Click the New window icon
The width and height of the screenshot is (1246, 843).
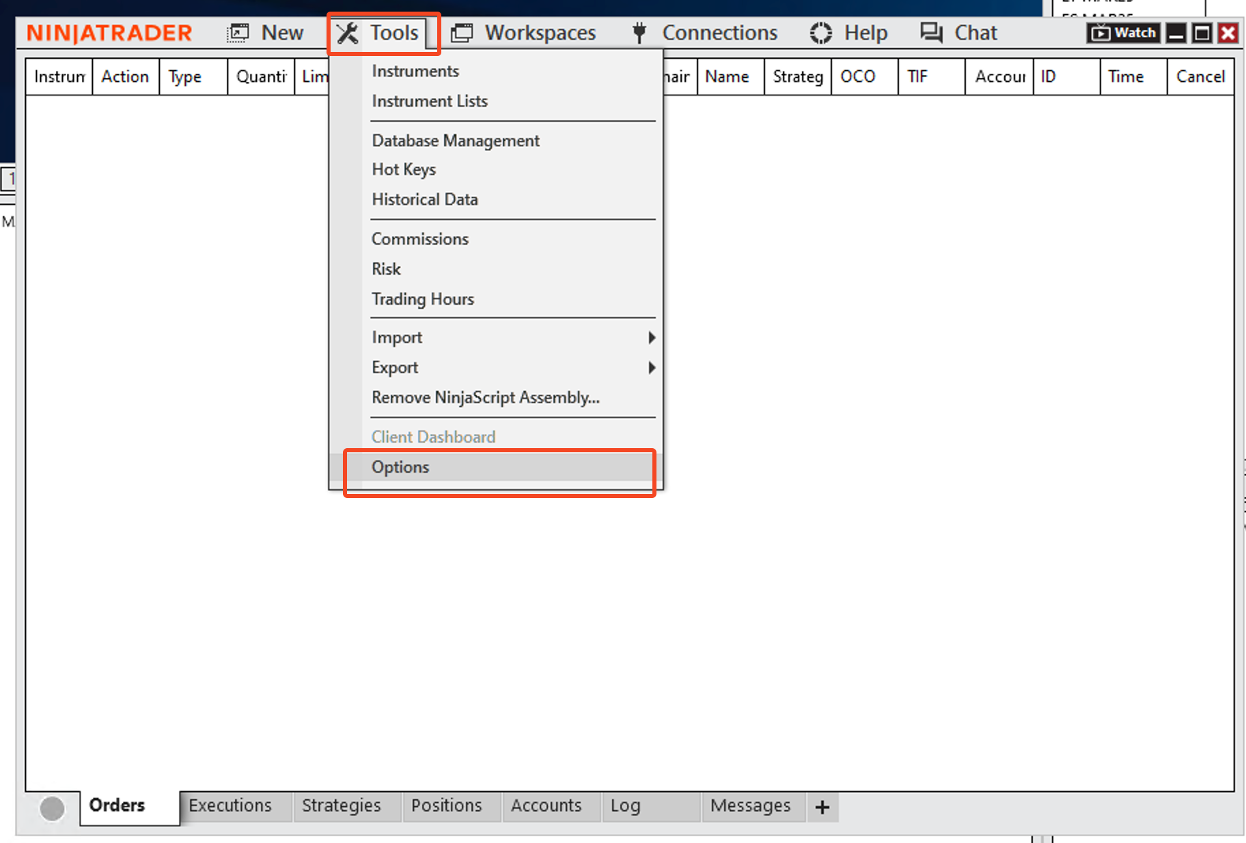(238, 33)
